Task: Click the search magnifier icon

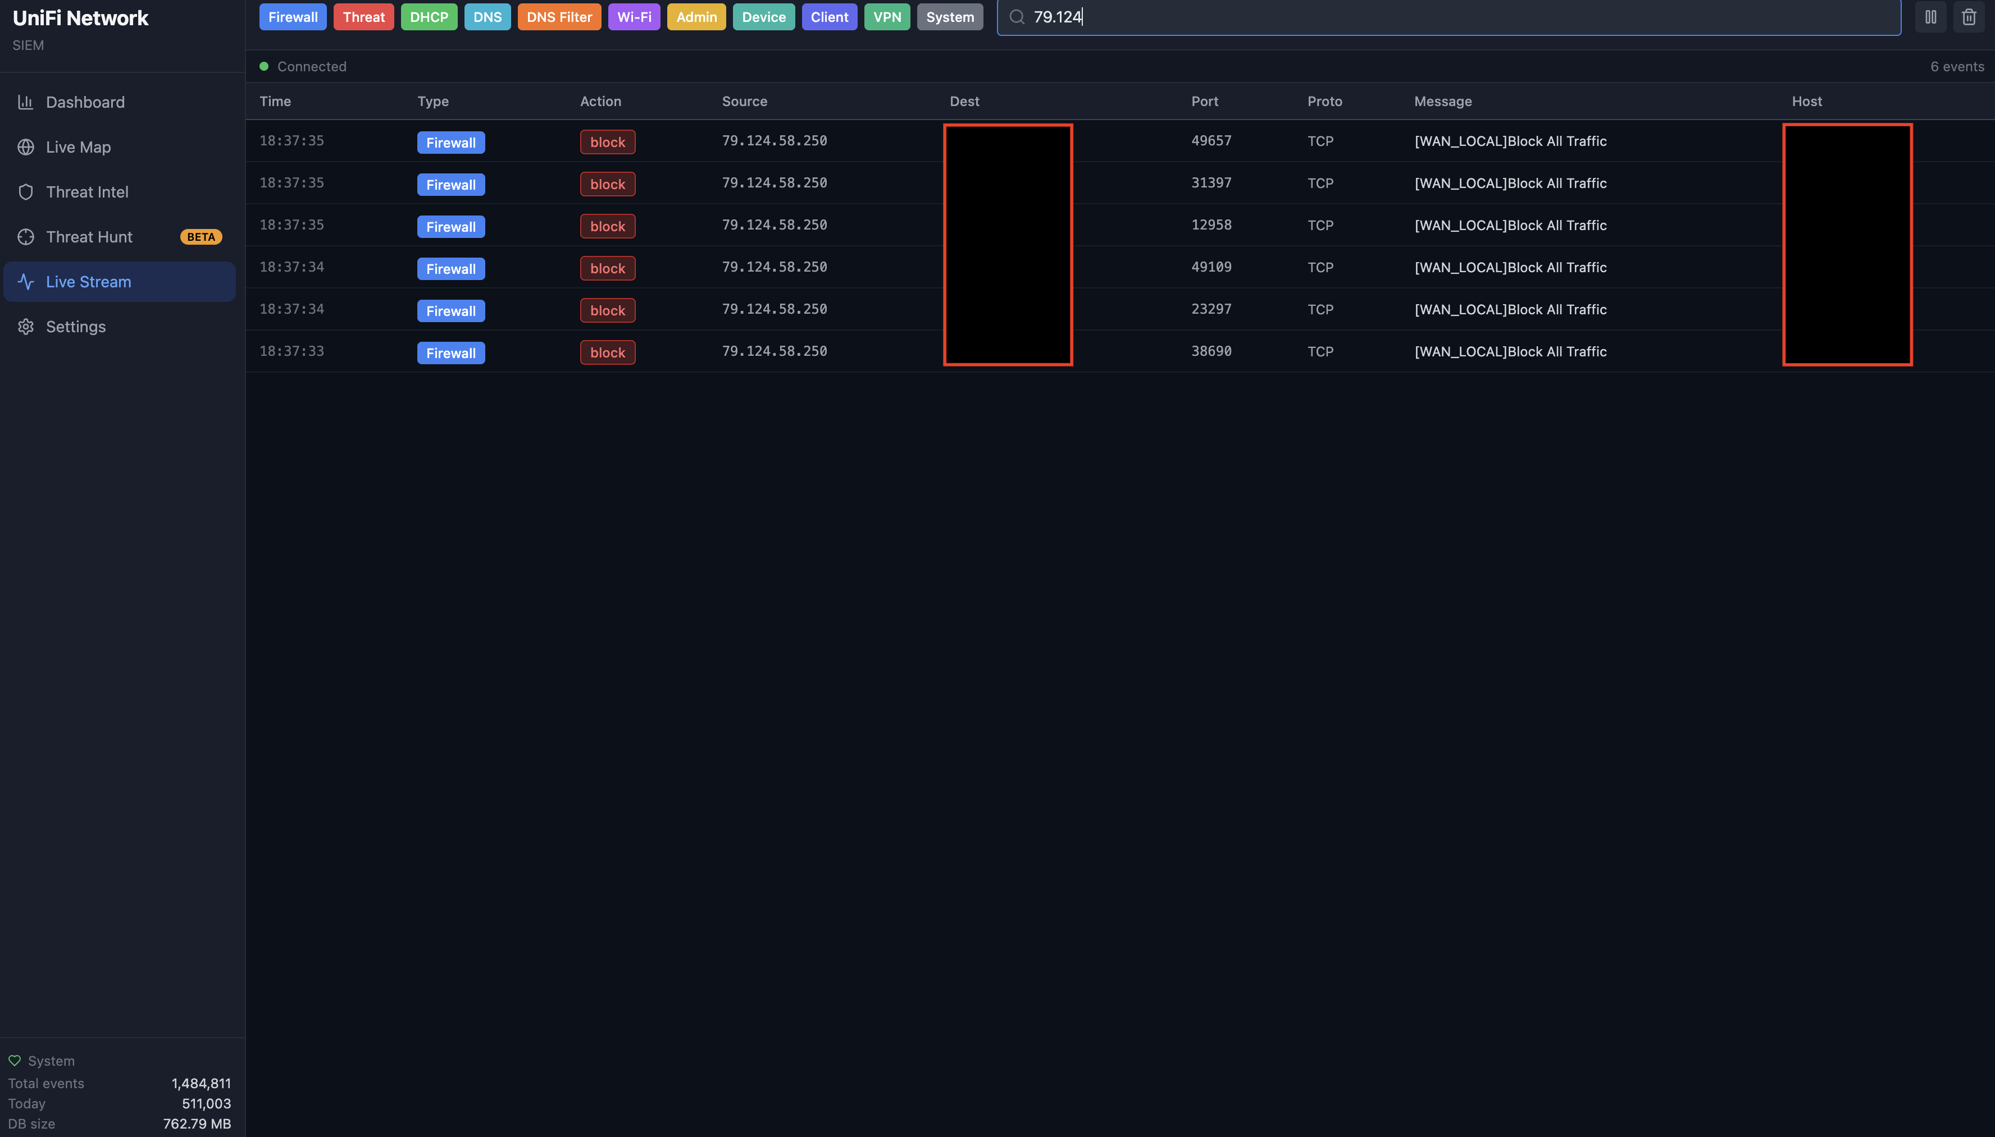Action: pos(1017,17)
